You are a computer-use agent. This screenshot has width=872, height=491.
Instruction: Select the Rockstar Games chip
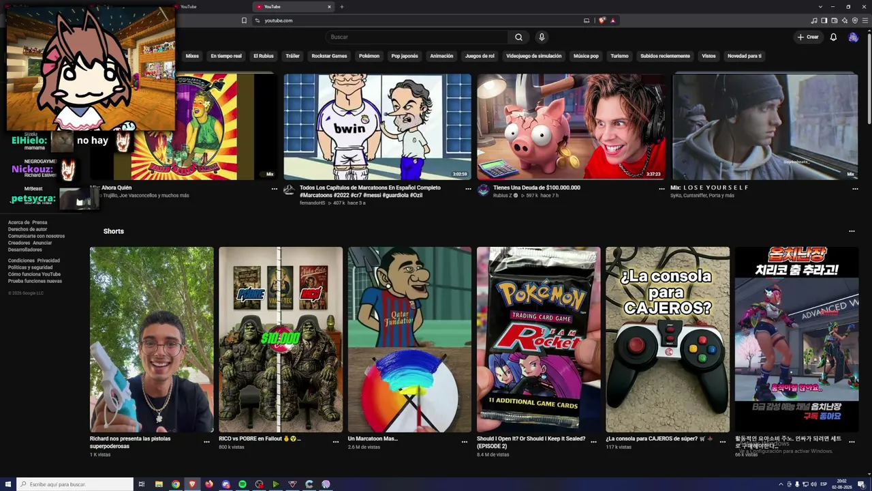coord(329,56)
